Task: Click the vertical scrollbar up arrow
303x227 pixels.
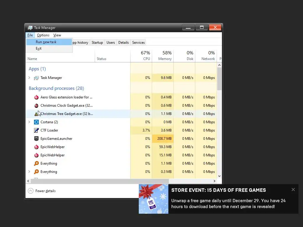Action: [x=219, y=65]
